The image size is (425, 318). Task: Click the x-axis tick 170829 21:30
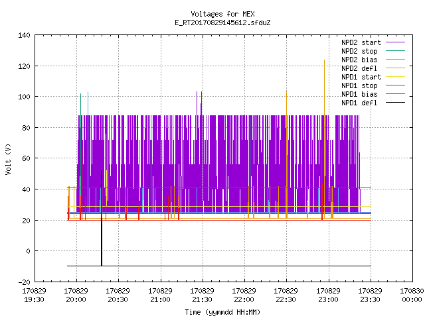[202, 295]
